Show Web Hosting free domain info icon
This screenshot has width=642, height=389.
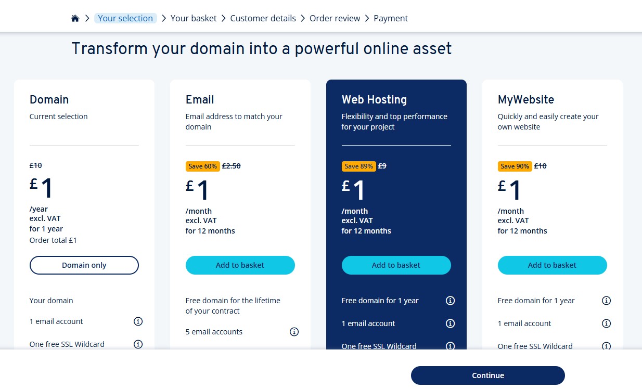[x=451, y=301]
